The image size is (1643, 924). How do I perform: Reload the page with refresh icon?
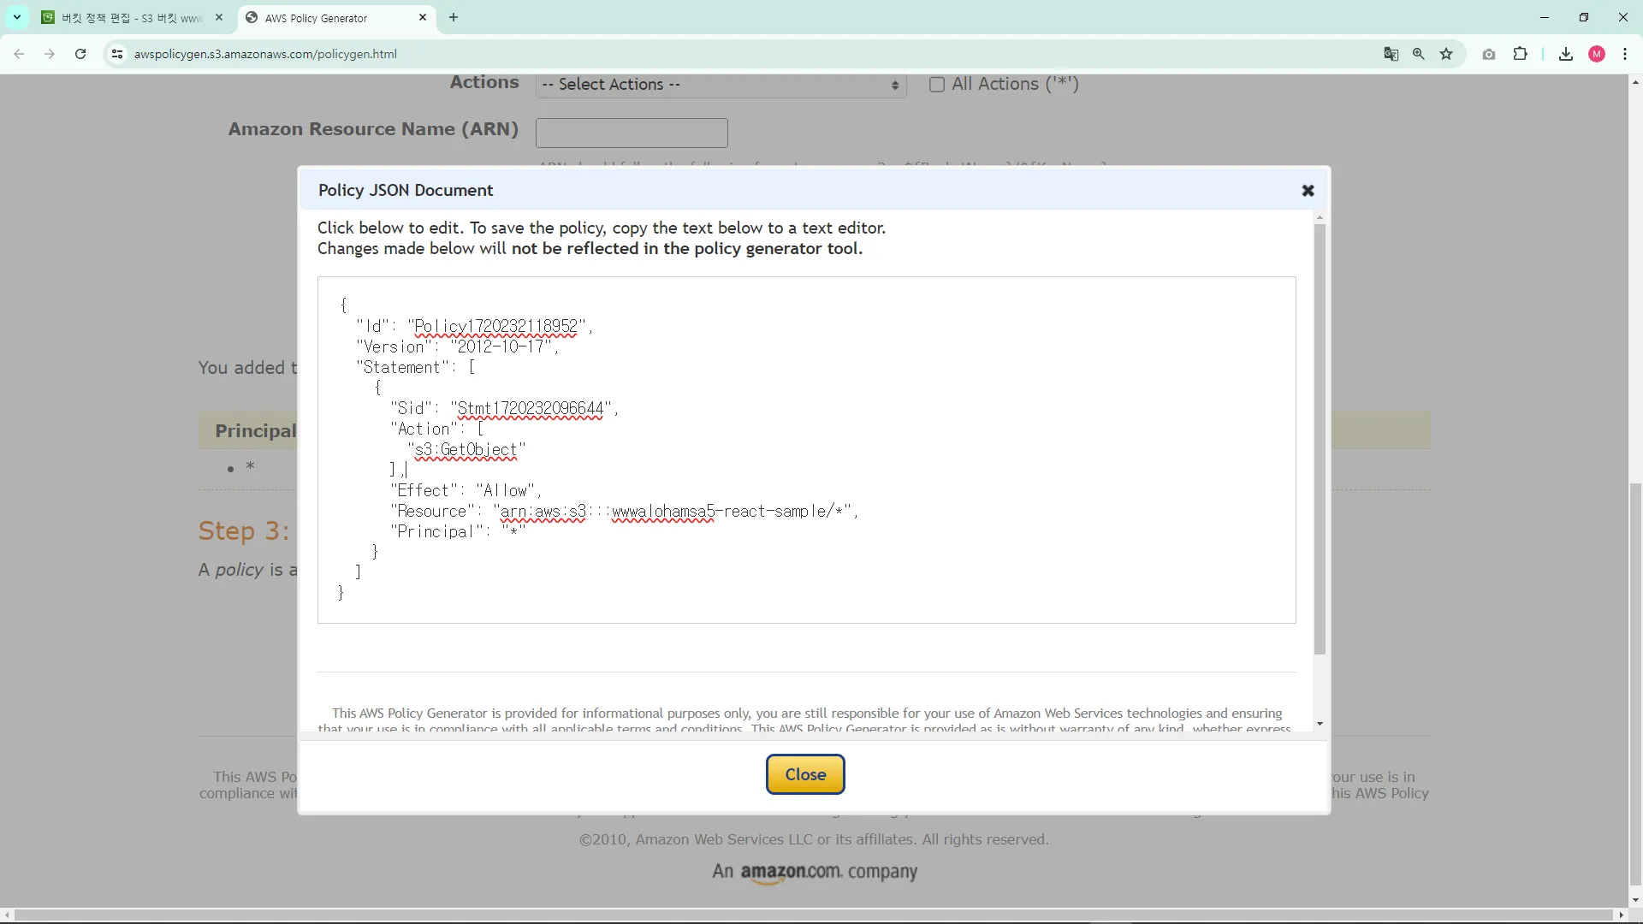(x=80, y=54)
